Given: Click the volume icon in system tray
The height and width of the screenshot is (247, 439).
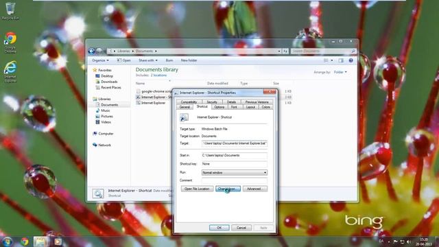Looking at the screenshot, I should [x=409, y=242].
